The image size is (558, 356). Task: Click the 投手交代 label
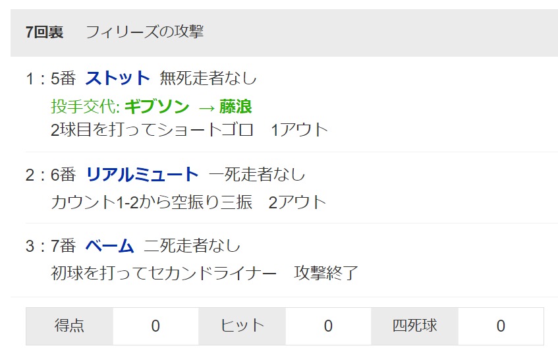click(85, 106)
